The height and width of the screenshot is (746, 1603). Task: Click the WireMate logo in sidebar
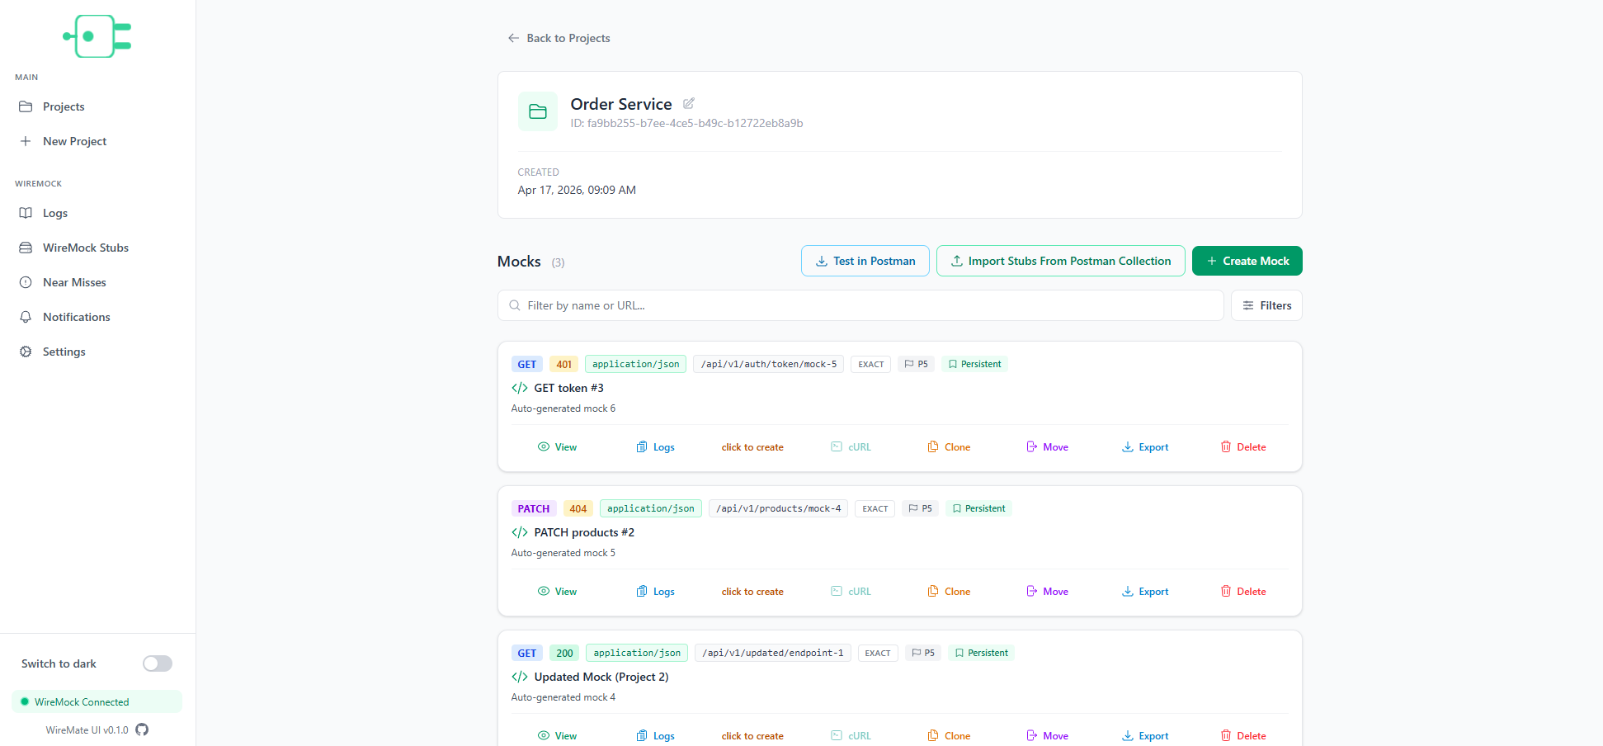97,36
